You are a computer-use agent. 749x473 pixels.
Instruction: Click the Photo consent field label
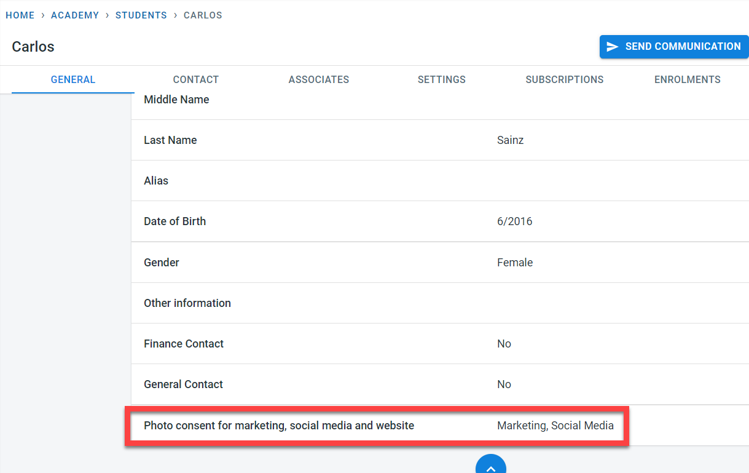point(279,426)
